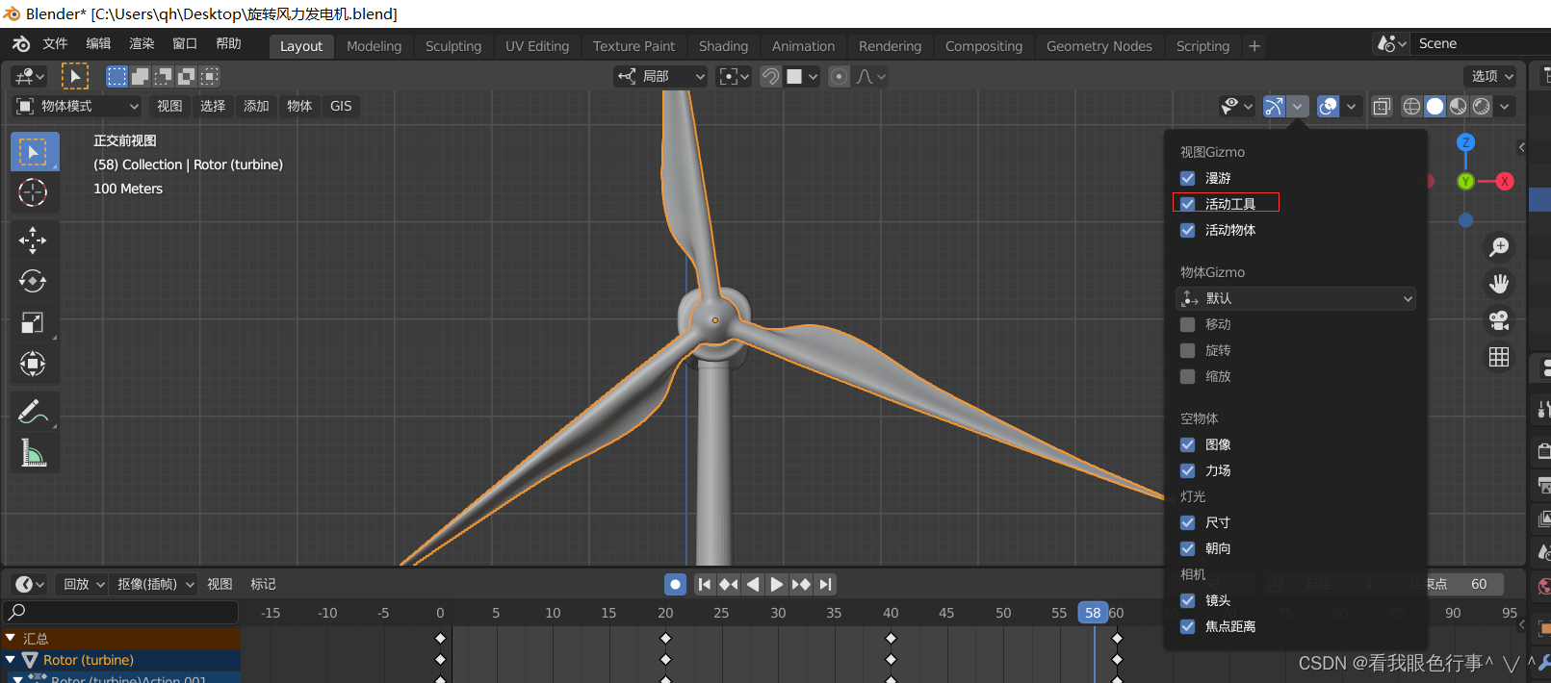Viewport: 1551px width, 683px height.
Task: Jump to the first frame button
Action: pyautogui.click(x=705, y=584)
